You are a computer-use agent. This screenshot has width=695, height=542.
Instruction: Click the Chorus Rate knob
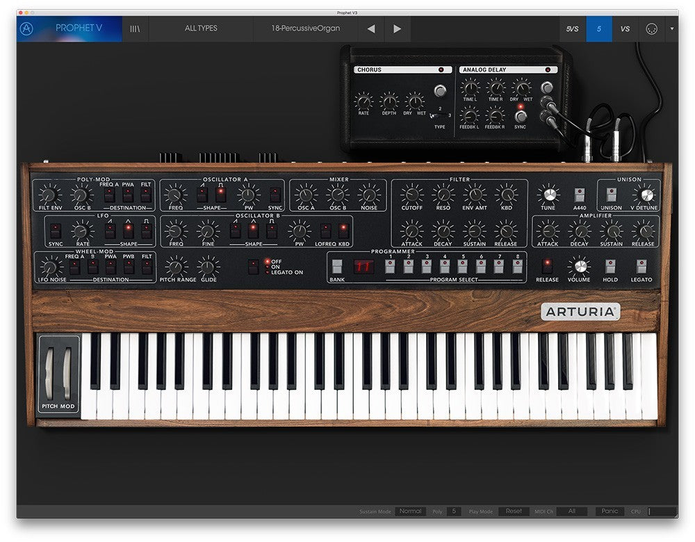coord(363,101)
